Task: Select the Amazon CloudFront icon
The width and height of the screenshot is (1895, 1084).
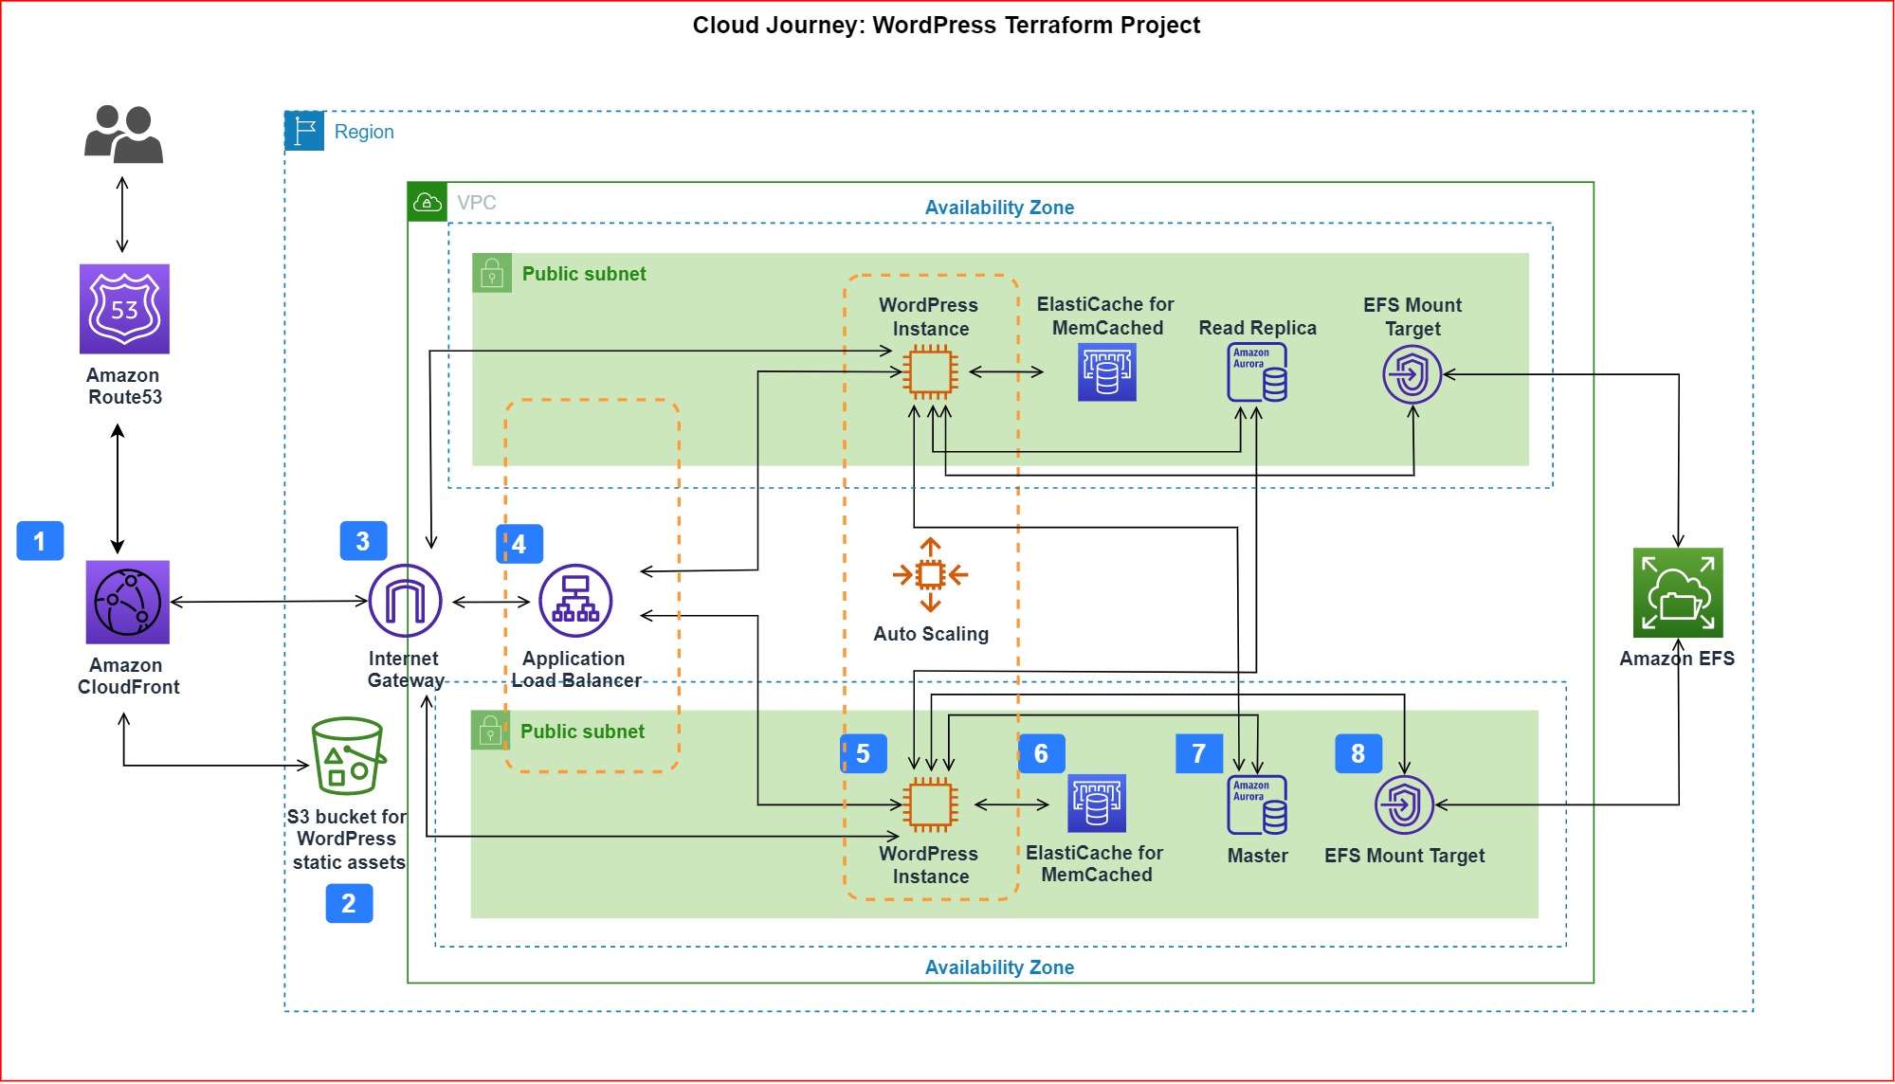Action: click(x=127, y=603)
